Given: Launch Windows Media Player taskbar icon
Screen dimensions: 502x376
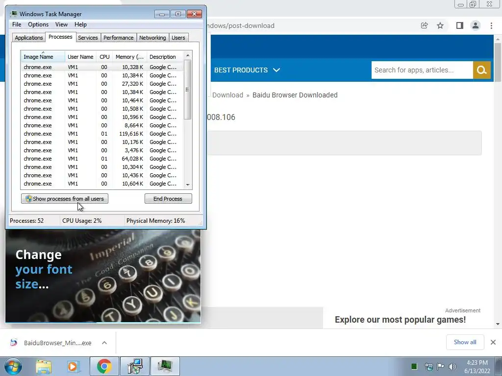Looking at the screenshot, I should [x=73, y=366].
